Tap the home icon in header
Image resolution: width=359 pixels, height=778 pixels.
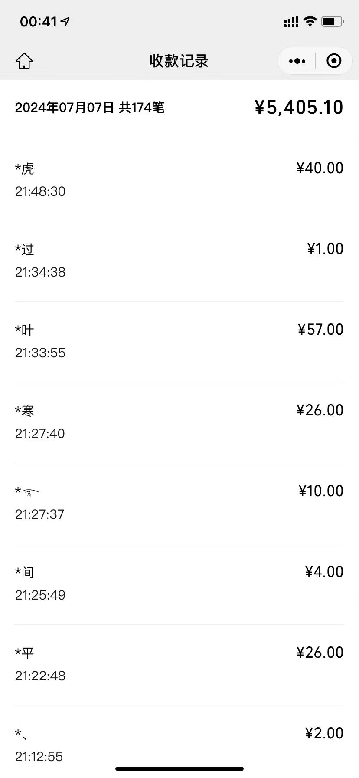[24, 61]
